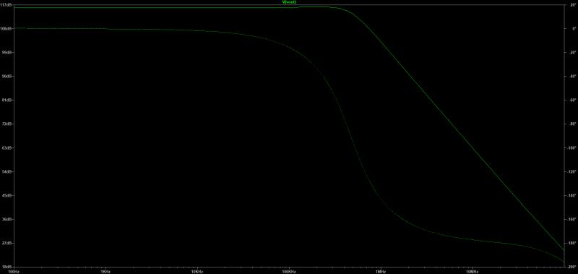The image size is (578, 274).
Task: Click the 18dB magnitude axis label
Action: point(7,267)
